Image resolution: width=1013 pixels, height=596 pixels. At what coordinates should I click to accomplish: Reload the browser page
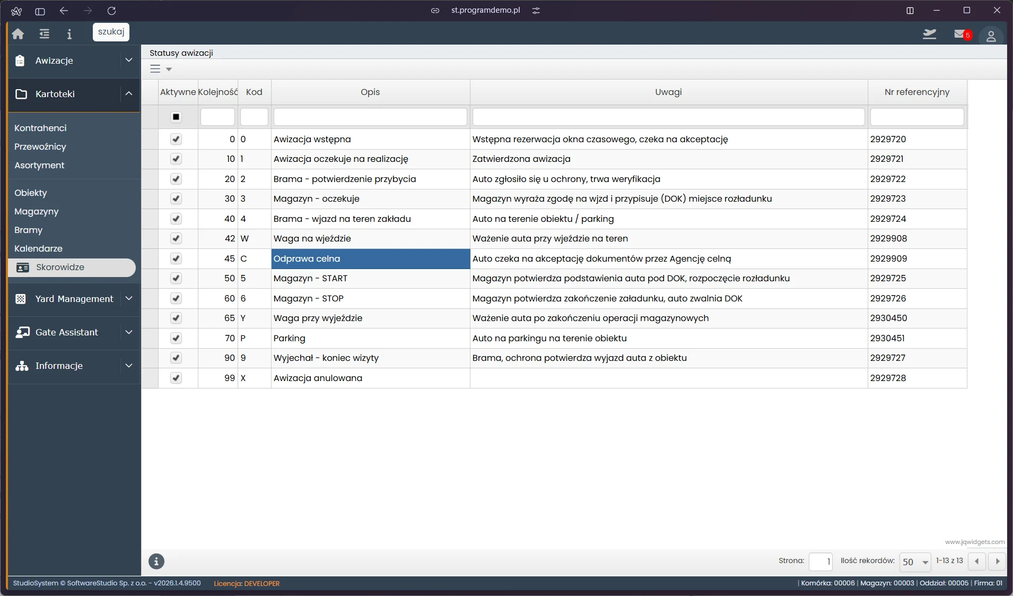[111, 11]
